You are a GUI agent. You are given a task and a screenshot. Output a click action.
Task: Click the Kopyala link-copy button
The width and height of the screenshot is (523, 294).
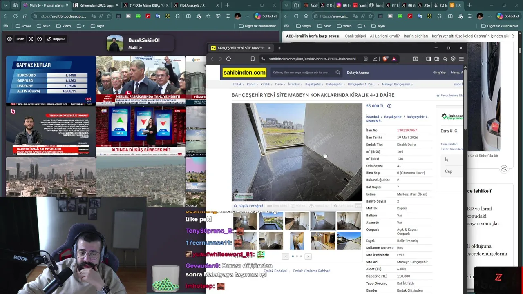(x=56, y=39)
